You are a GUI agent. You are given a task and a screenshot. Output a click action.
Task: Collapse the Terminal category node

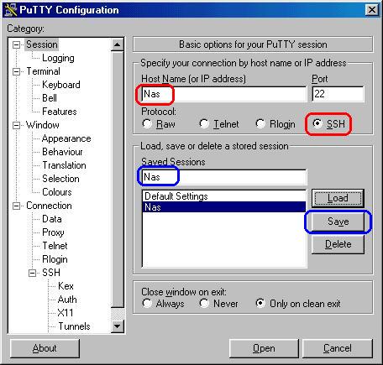[x=17, y=71]
